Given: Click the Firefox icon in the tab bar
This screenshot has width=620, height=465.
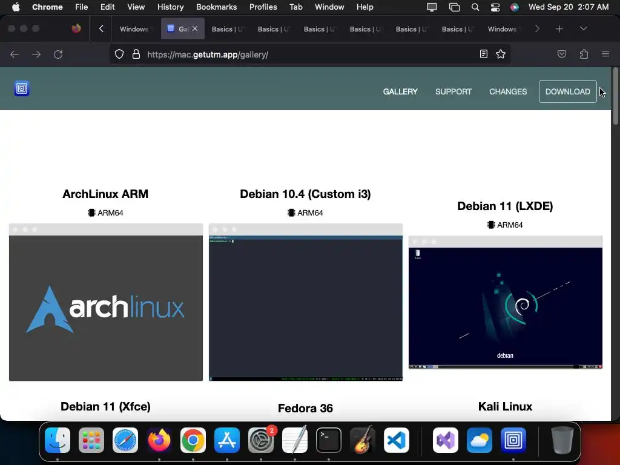Looking at the screenshot, I should 76,28.
